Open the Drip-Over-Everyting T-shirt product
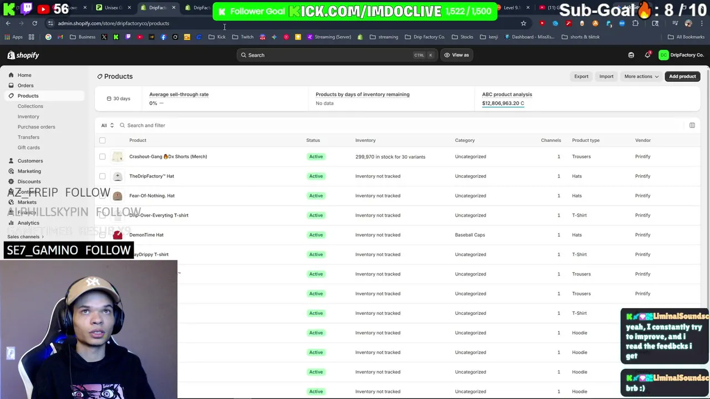 (159, 215)
